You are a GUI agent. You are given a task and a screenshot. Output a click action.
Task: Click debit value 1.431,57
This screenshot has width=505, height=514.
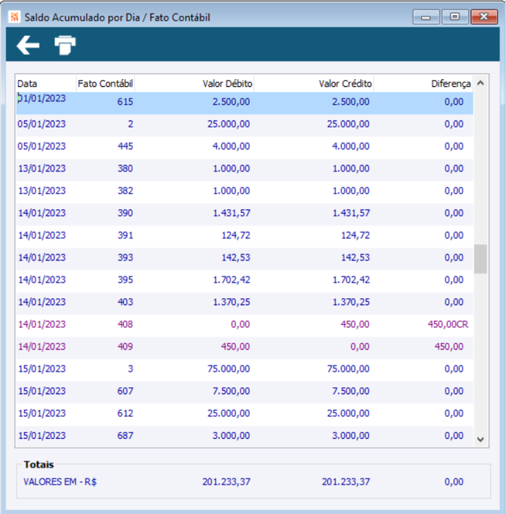[232, 213]
